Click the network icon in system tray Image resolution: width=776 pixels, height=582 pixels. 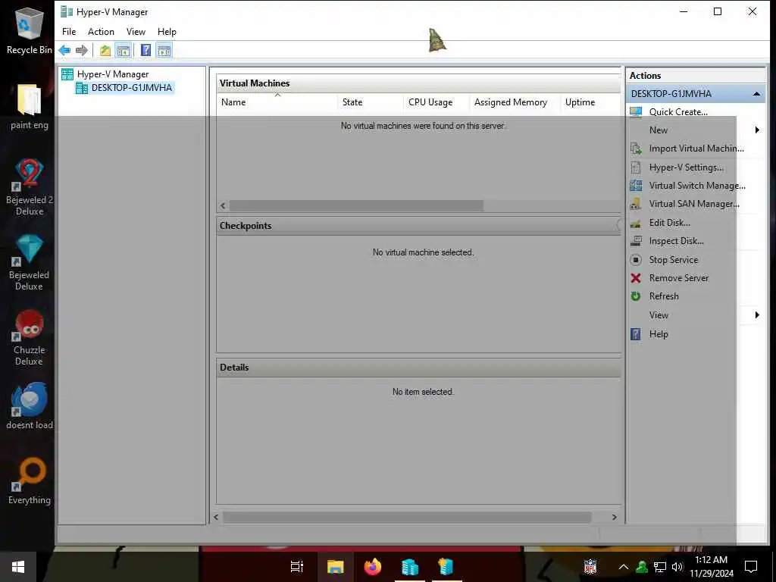point(660,567)
